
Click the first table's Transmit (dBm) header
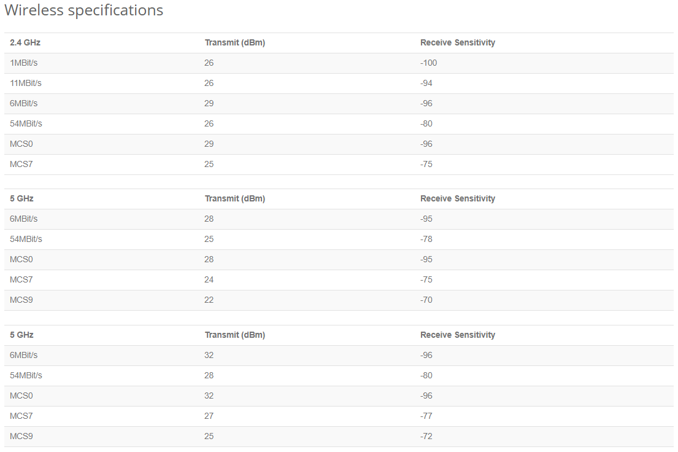[x=235, y=42]
